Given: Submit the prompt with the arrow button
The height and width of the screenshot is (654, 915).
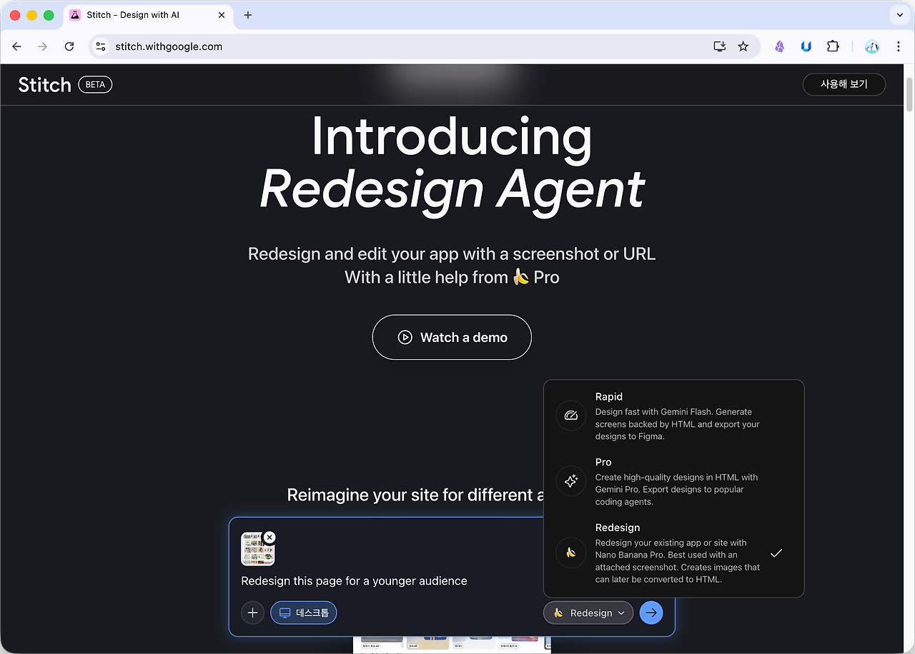Looking at the screenshot, I should (651, 613).
